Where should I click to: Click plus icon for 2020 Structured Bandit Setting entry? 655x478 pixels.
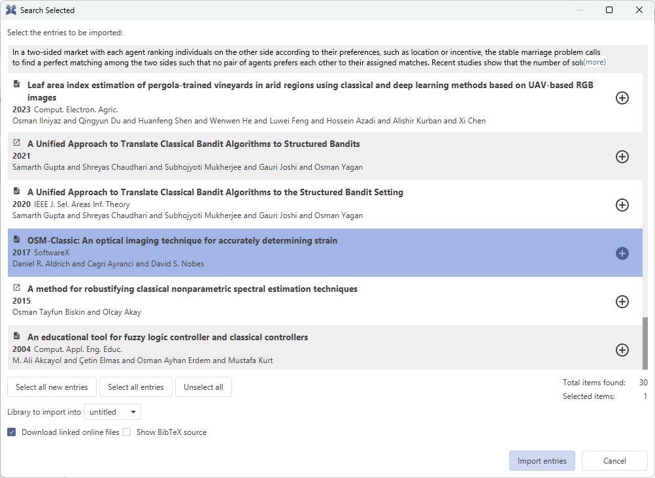pos(622,205)
